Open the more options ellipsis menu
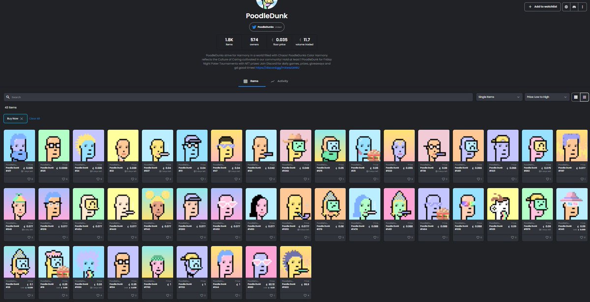The height and width of the screenshot is (302, 590). pos(582,7)
